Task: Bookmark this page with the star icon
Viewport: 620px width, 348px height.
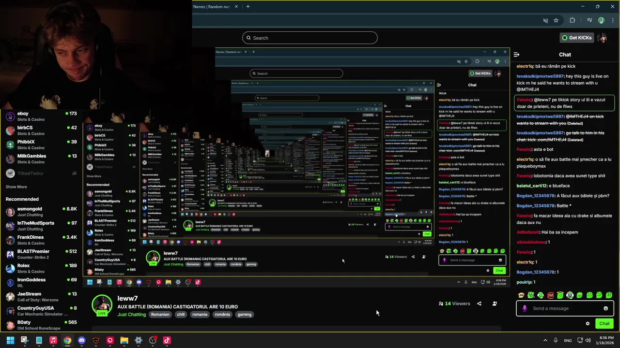Action: pos(556,20)
